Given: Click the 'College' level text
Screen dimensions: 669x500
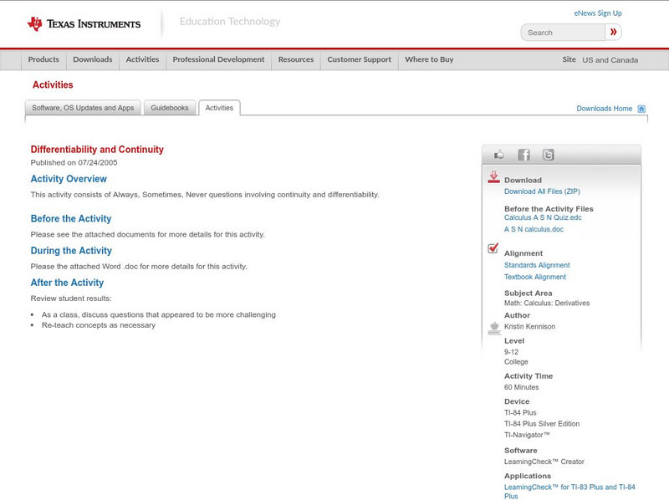Looking at the screenshot, I should pos(516,362).
